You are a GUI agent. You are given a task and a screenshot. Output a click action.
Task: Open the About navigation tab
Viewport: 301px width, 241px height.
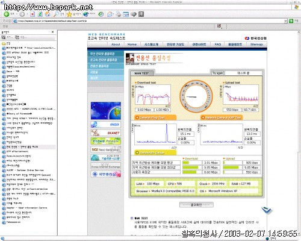[x=116, y=45]
